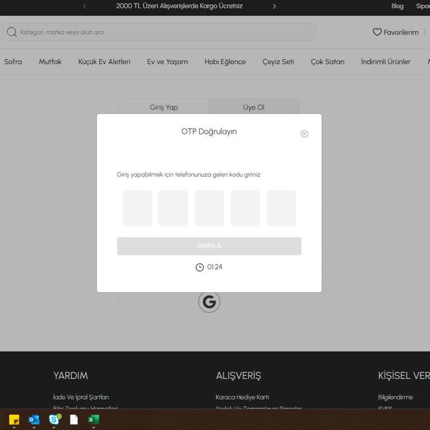The width and height of the screenshot is (430, 430).
Task: Open the Hobi Eğlence menu
Action: point(225,62)
